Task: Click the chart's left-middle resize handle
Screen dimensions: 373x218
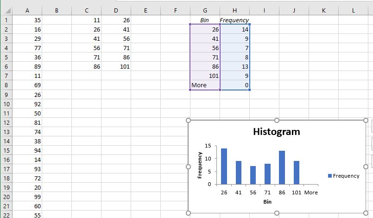Action: 189,167
